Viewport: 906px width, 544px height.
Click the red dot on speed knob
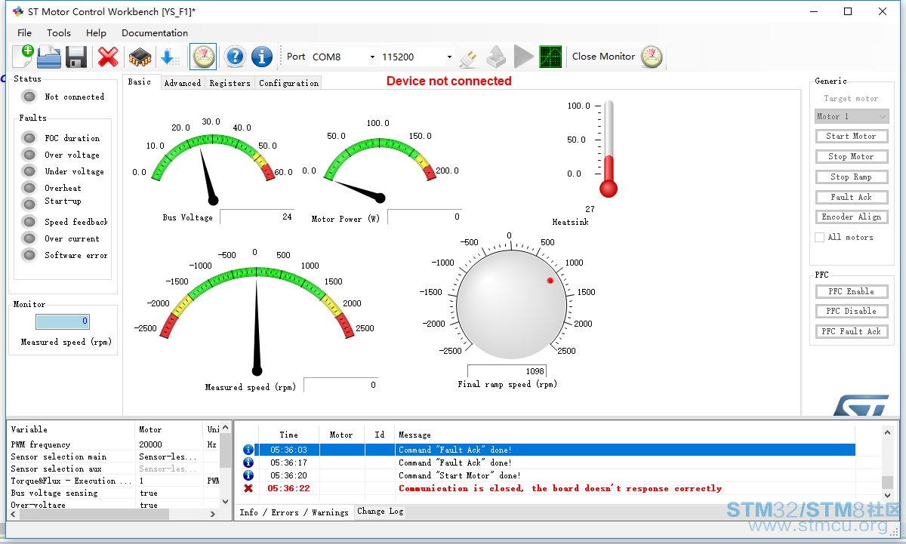(550, 281)
